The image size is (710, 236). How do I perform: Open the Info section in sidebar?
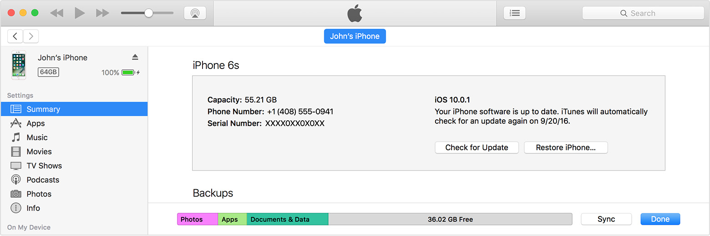click(74, 208)
